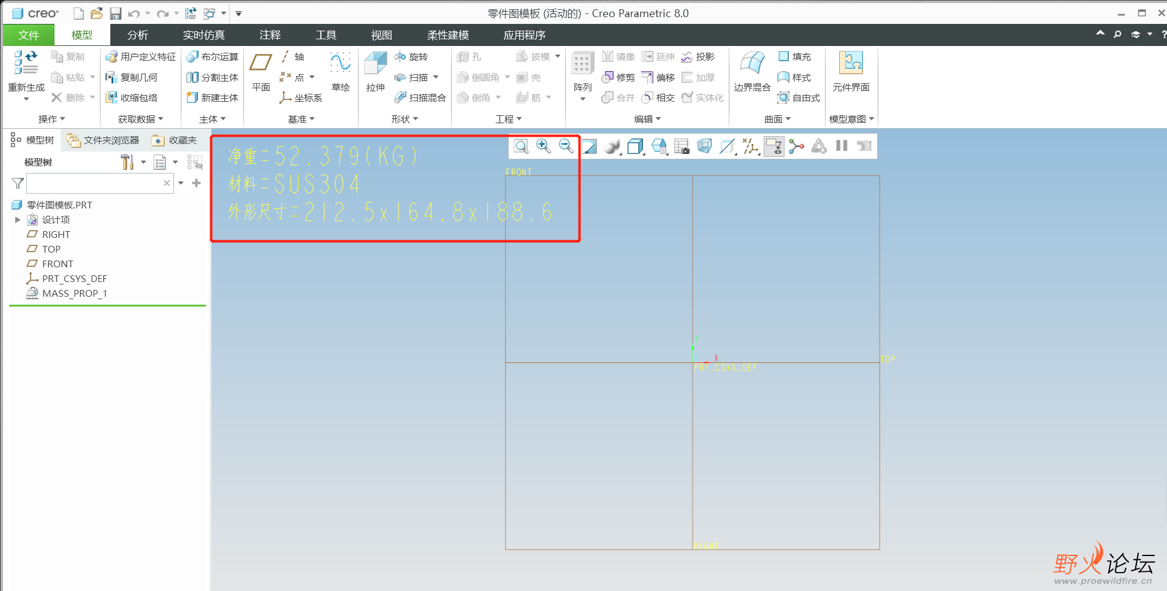Open User-Defined Feature (用户定义特征)
This screenshot has height=591, width=1167.
pyautogui.click(x=140, y=56)
